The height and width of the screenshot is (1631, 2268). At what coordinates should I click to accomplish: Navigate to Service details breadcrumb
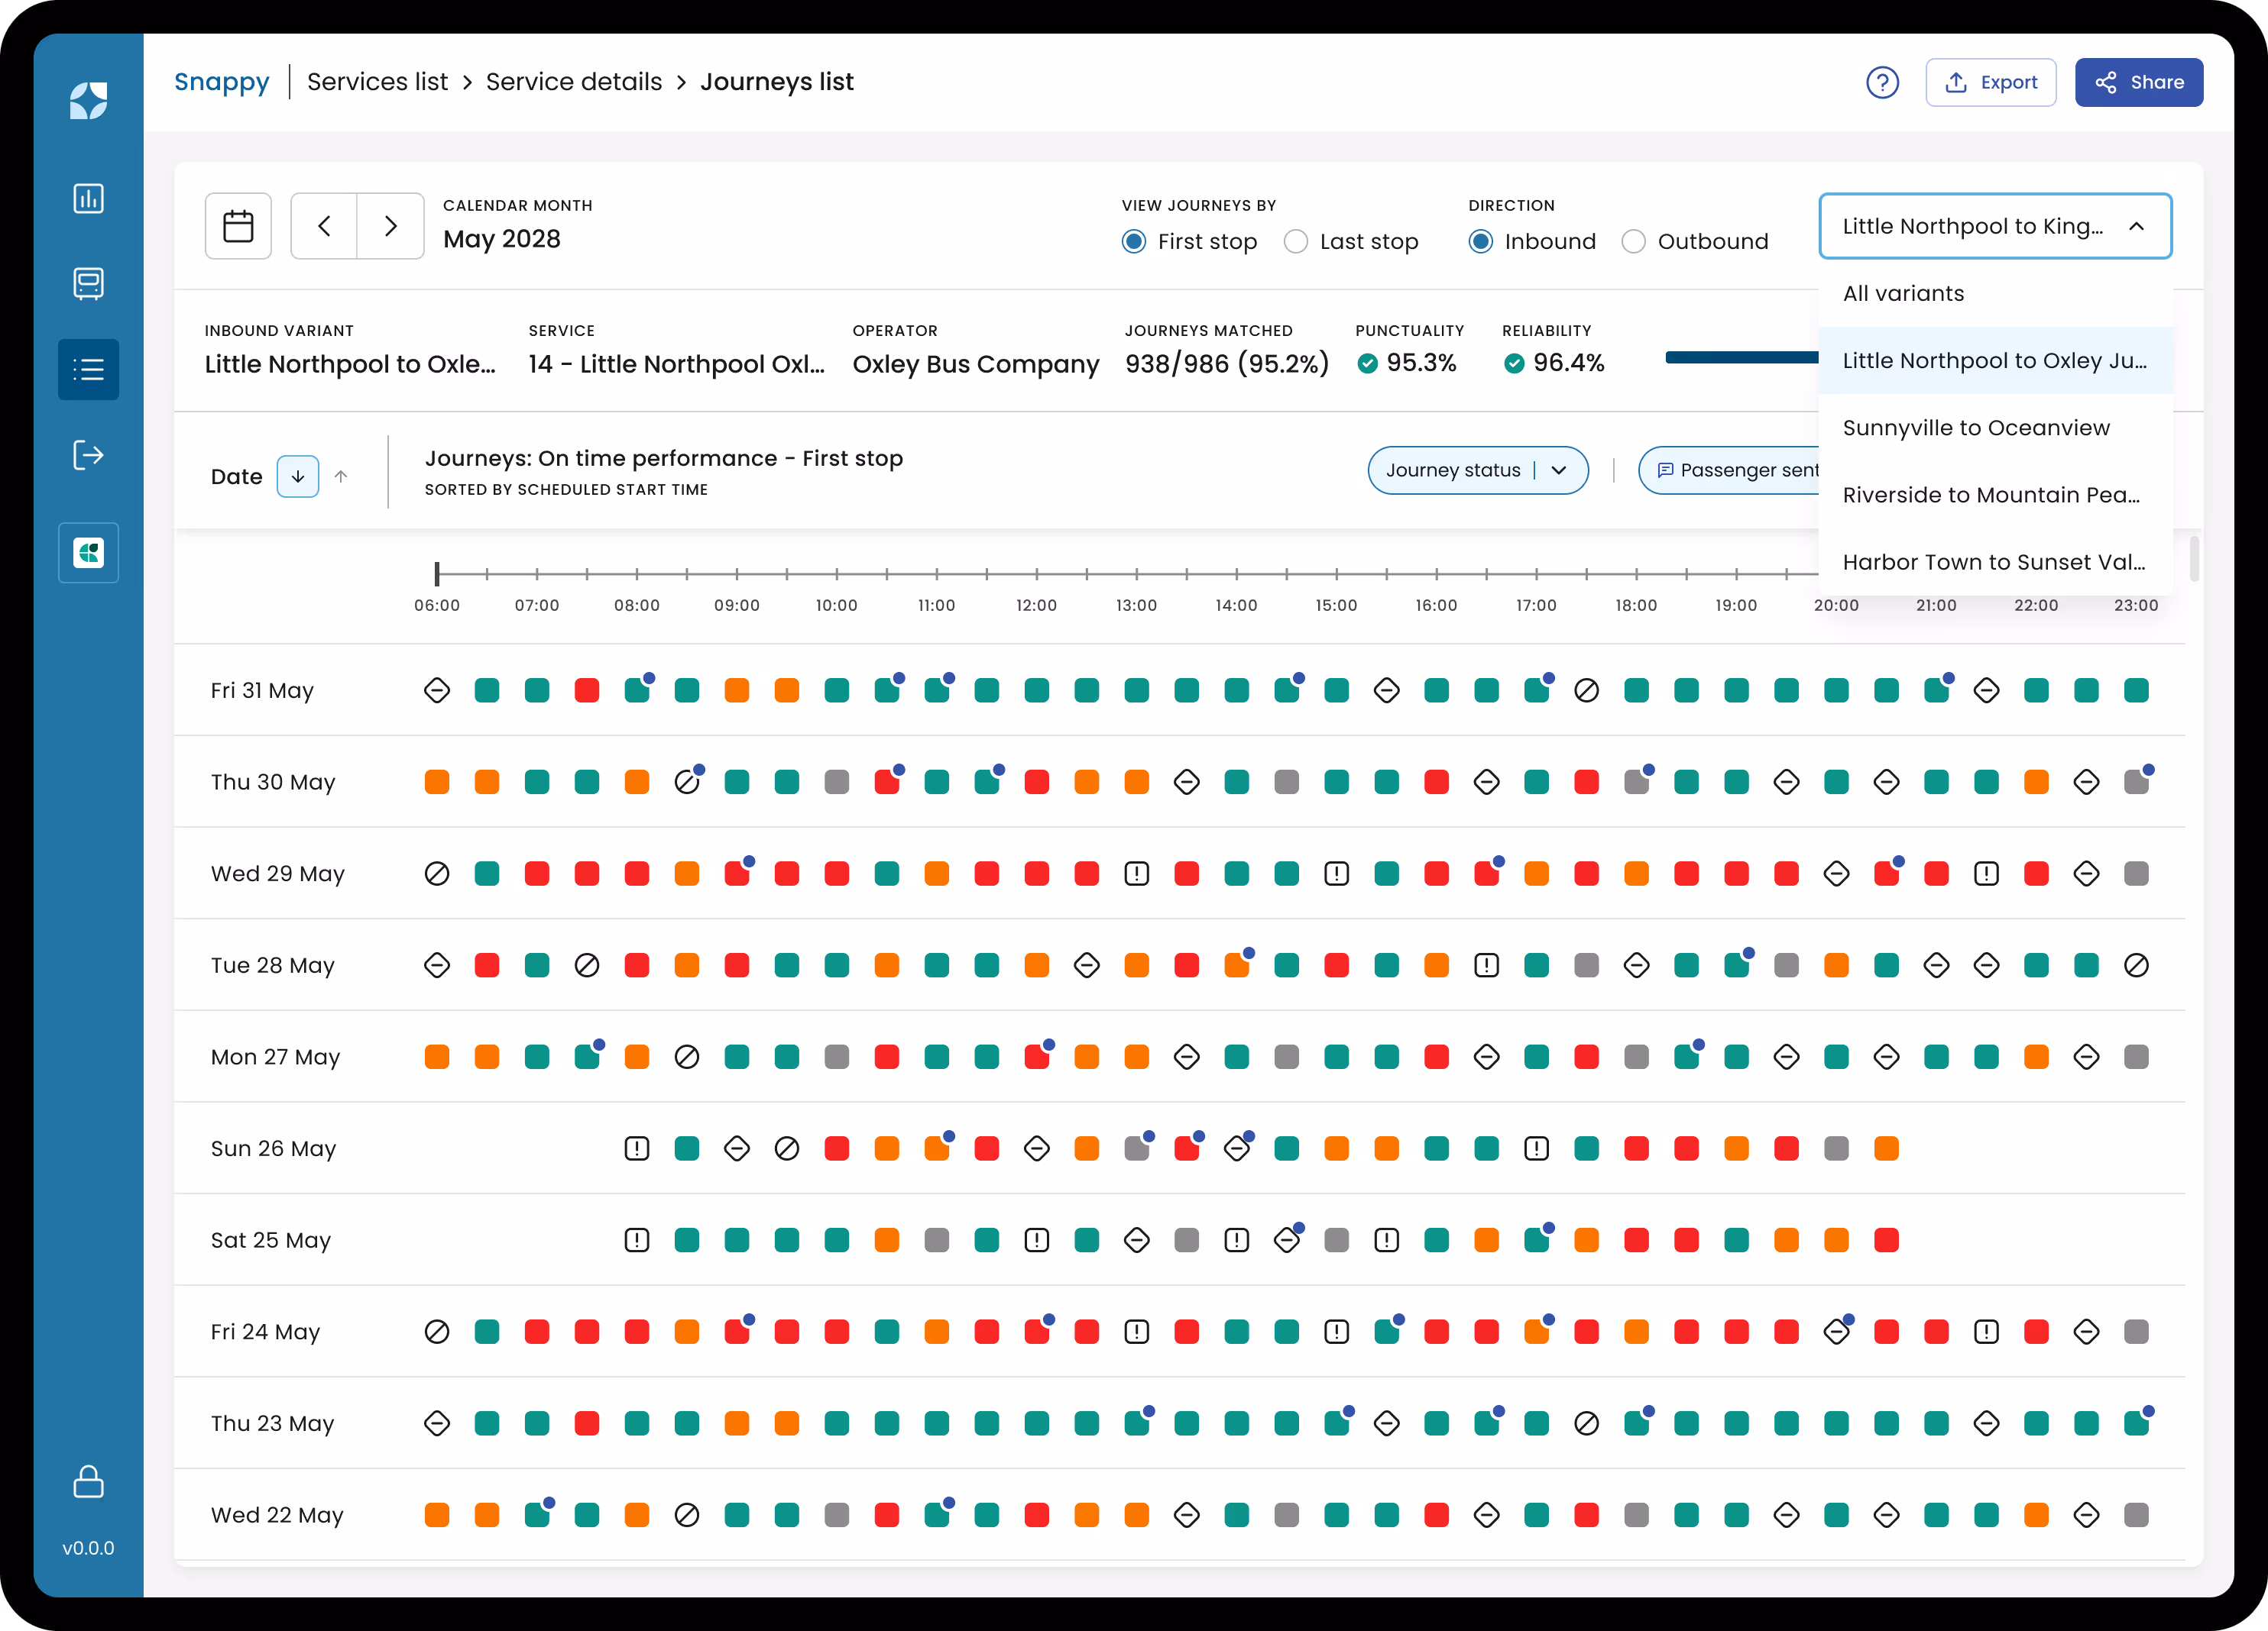[573, 82]
